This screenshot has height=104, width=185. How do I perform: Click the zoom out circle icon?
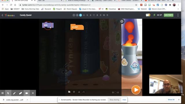click(x=113, y=92)
